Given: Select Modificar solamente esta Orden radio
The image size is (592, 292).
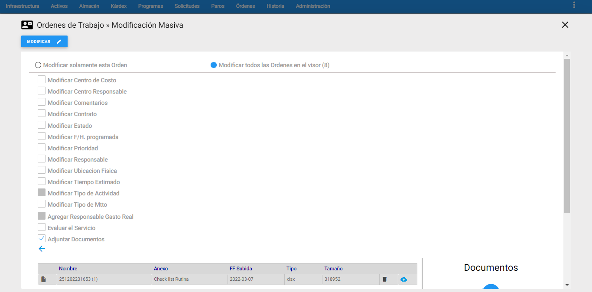Looking at the screenshot, I should (38, 65).
